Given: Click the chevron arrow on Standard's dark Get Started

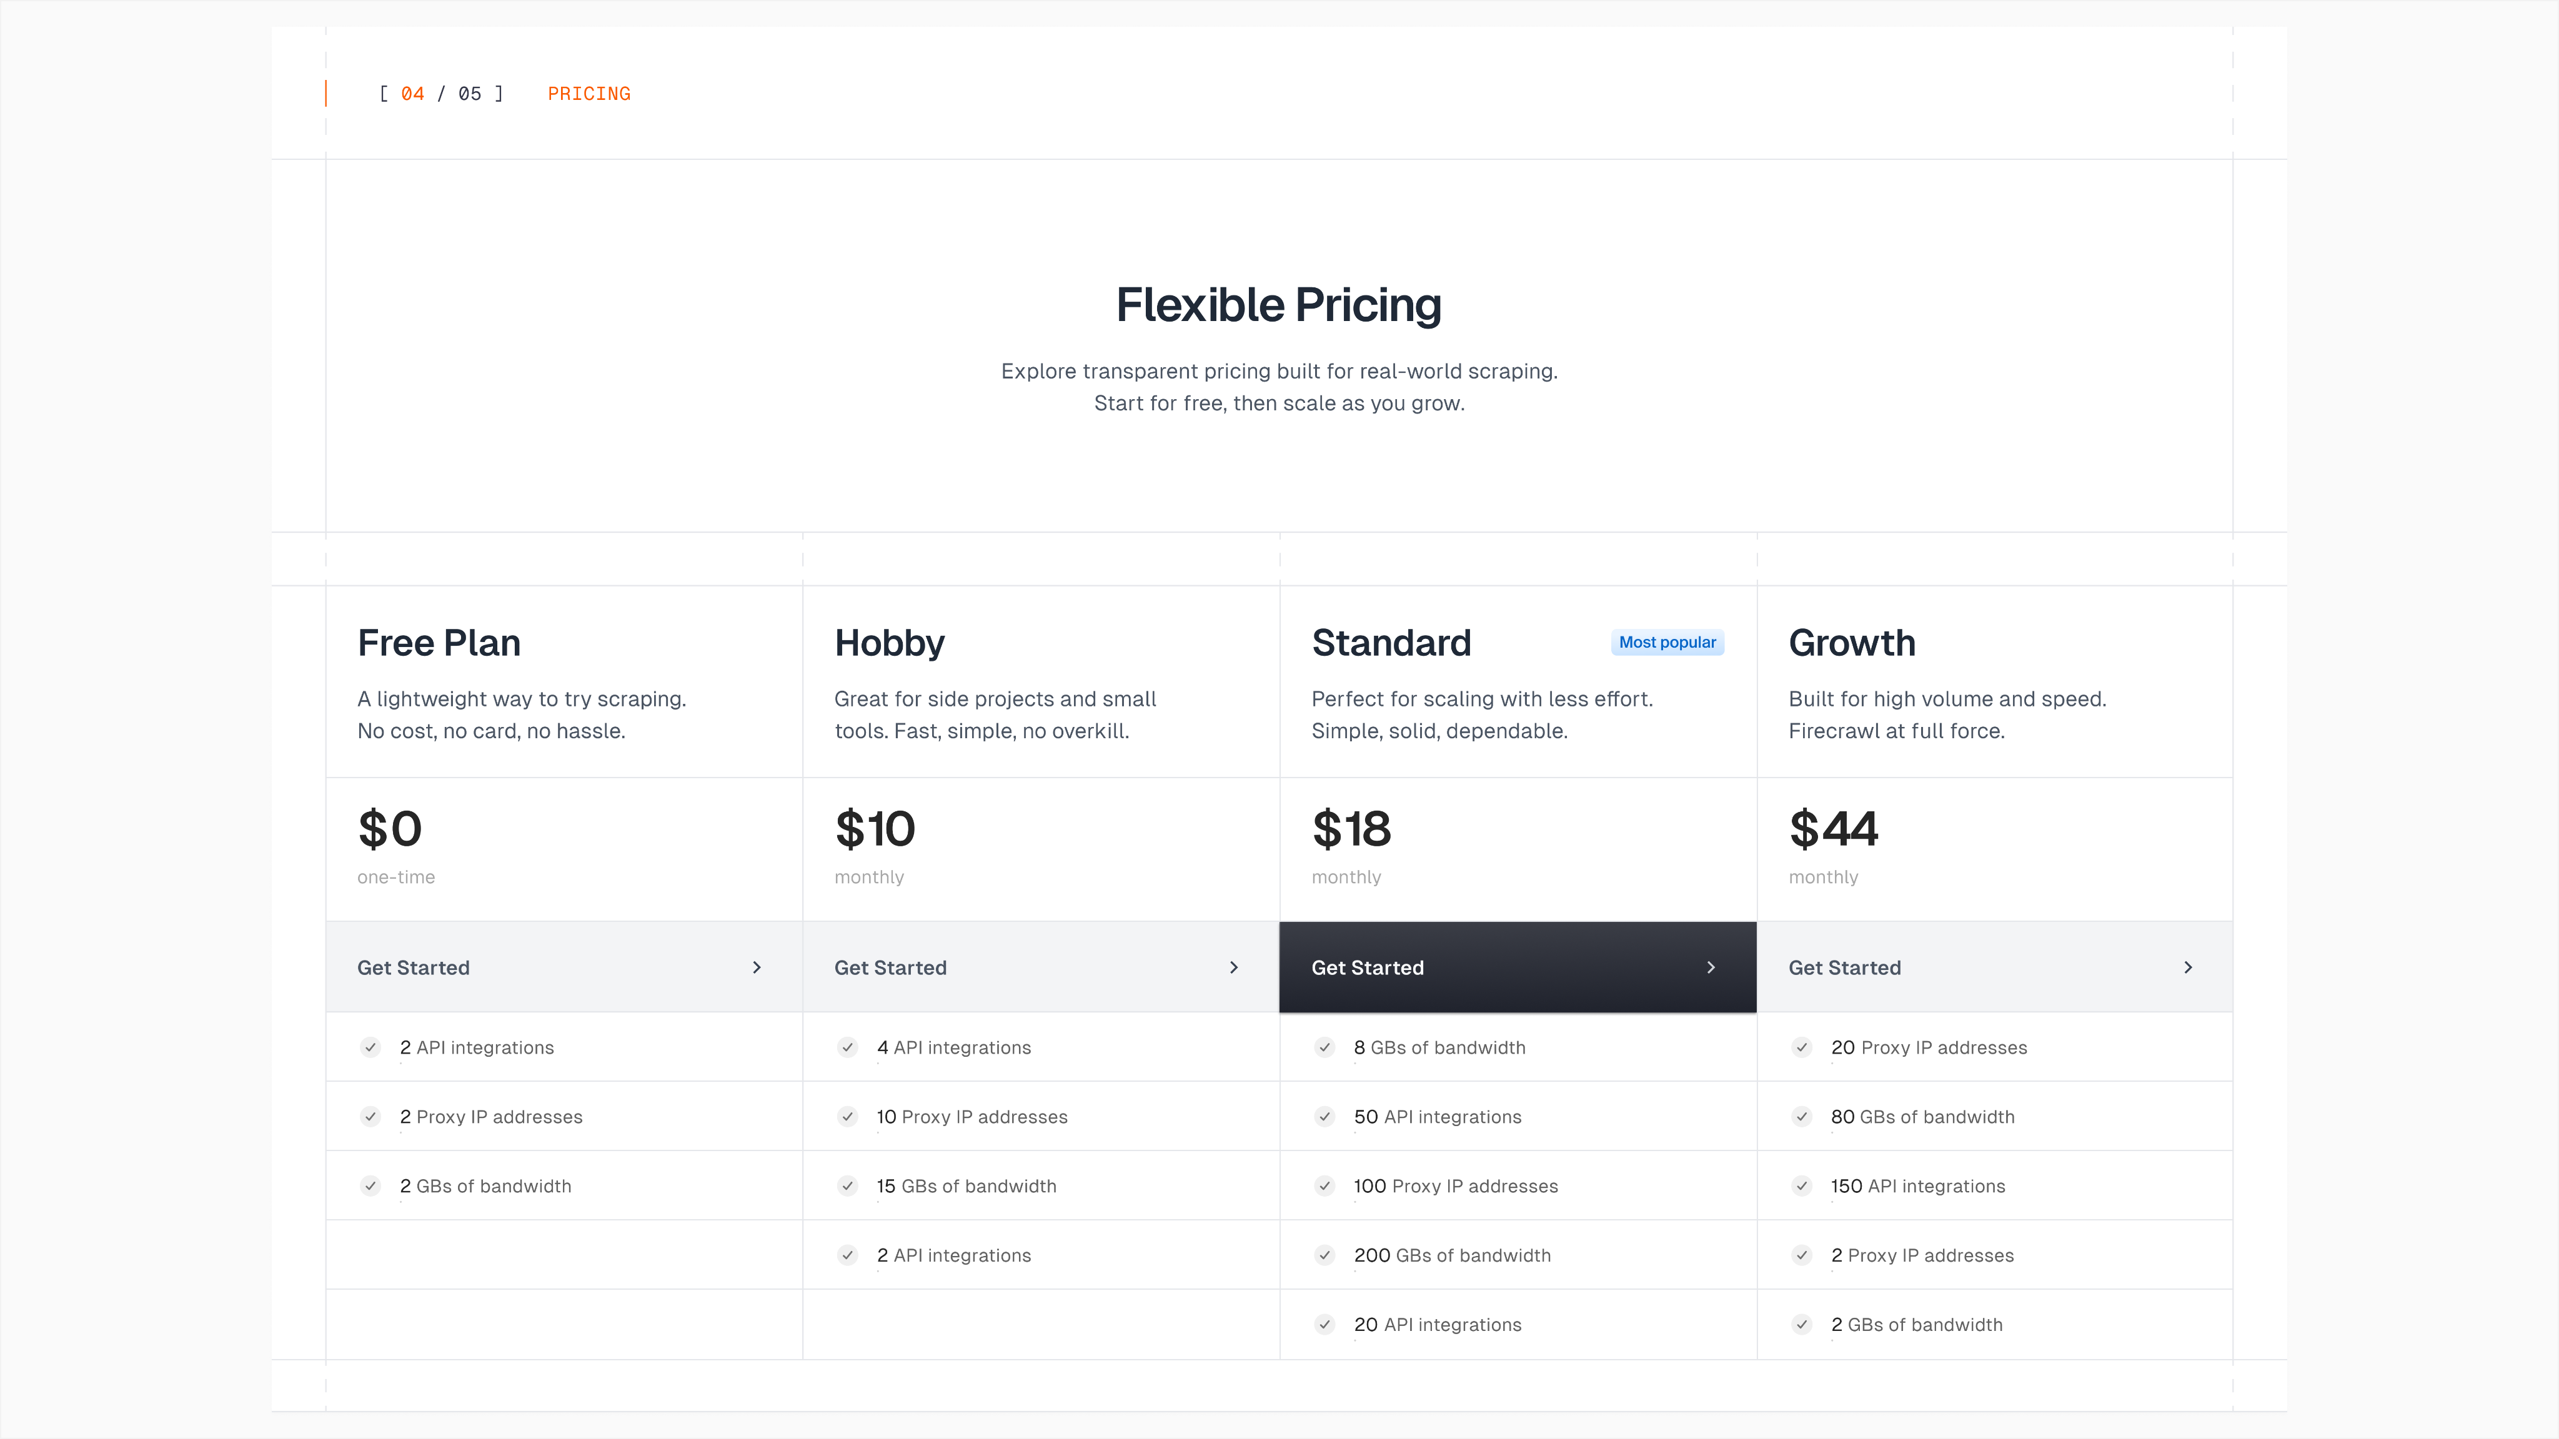Looking at the screenshot, I should 1711,967.
